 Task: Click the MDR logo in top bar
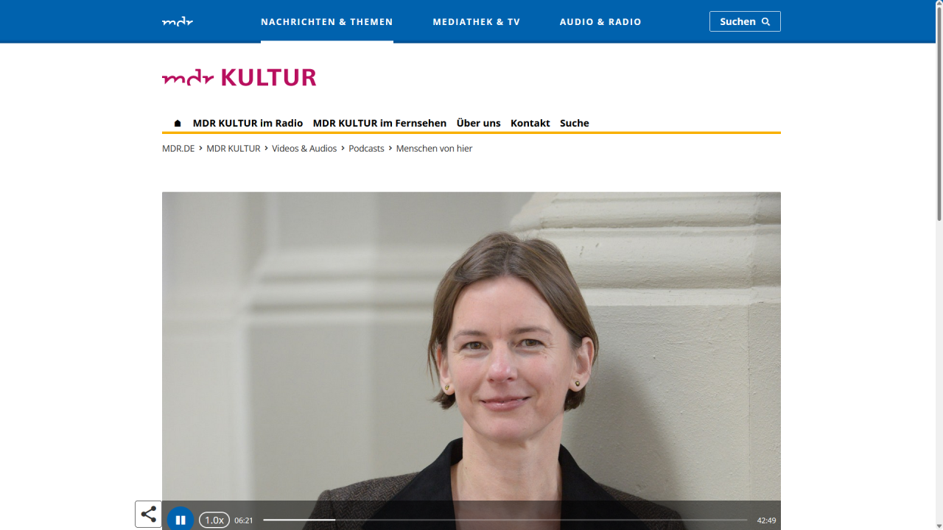coord(178,21)
